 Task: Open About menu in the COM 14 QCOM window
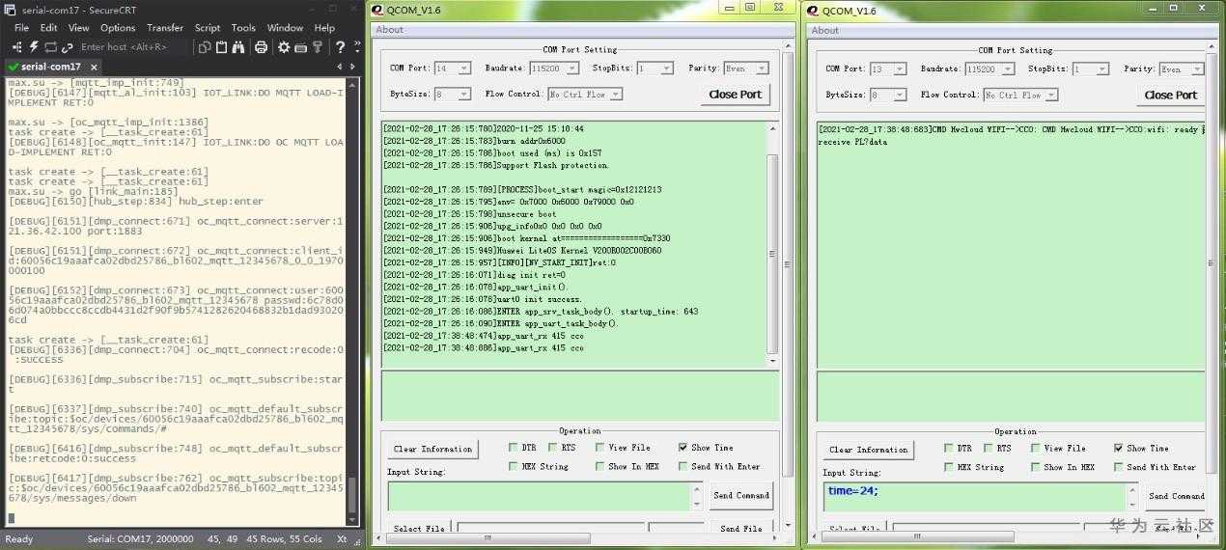coord(390,30)
